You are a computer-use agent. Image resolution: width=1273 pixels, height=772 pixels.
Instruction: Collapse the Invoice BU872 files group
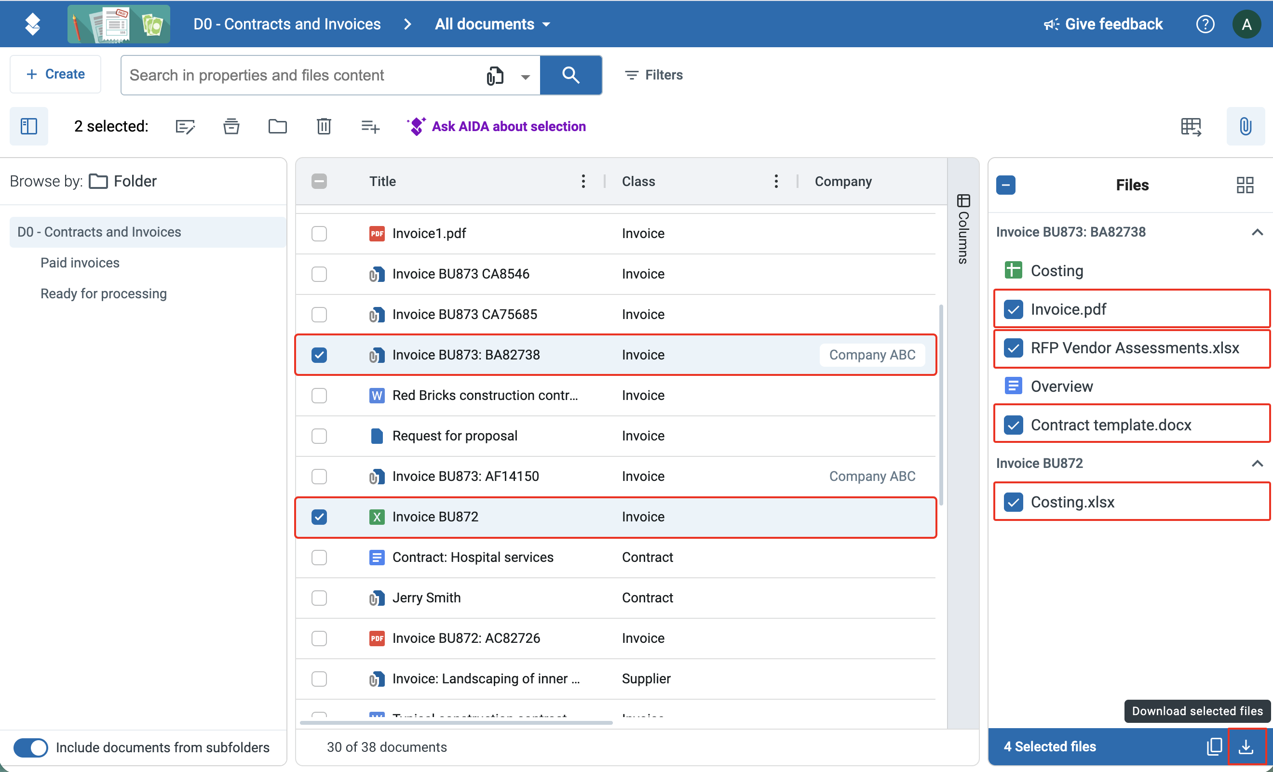pos(1257,463)
